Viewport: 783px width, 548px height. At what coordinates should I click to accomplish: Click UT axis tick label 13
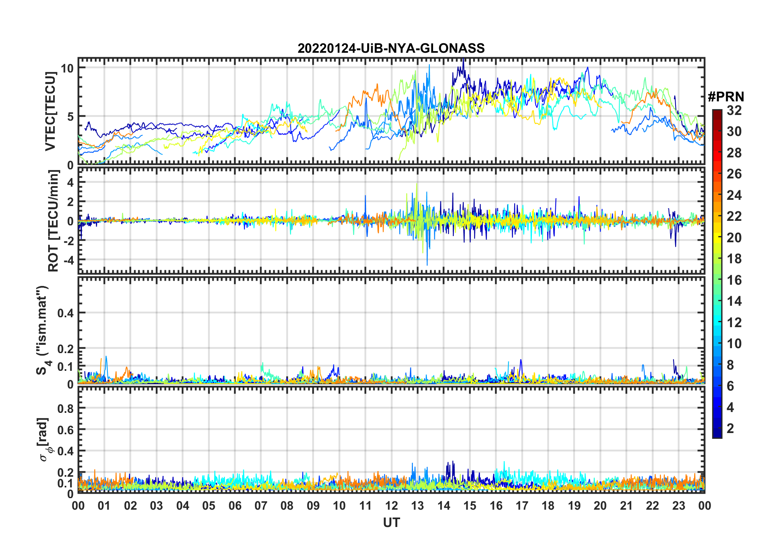tap(417, 506)
